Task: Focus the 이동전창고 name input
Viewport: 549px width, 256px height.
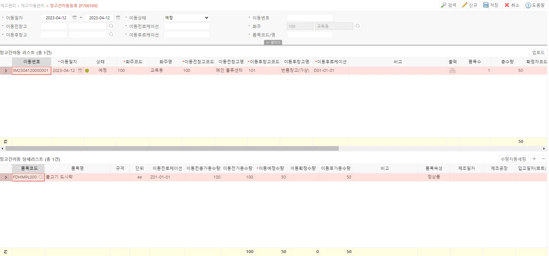Action: pyautogui.click(x=88, y=26)
